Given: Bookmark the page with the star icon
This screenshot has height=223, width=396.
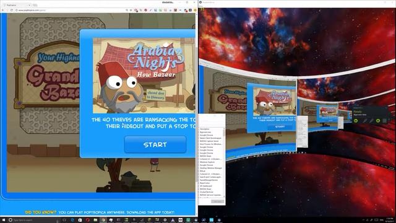Looking at the screenshot, I should 131,10.
